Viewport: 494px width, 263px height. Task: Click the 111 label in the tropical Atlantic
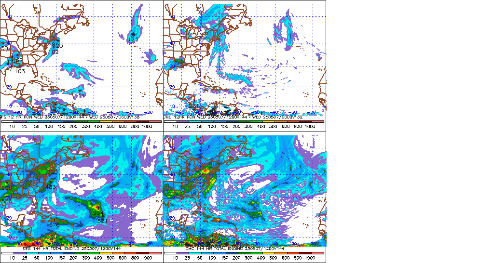[80, 96]
